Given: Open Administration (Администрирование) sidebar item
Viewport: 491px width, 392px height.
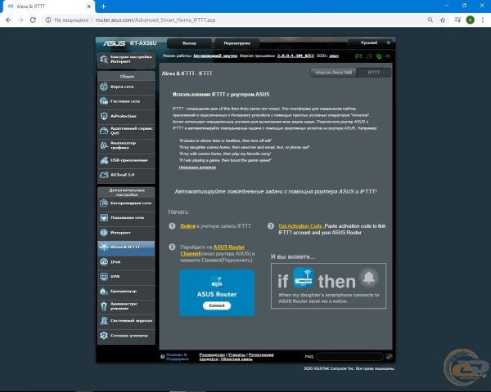Looking at the screenshot, I should click(126, 306).
